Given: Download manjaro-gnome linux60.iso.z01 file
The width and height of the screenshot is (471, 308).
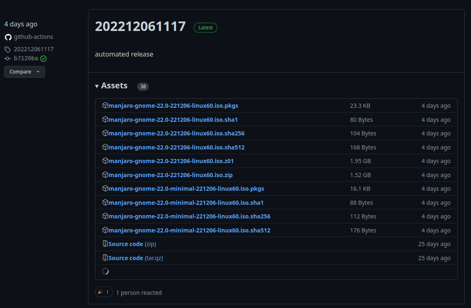Looking at the screenshot, I should [x=171, y=161].
